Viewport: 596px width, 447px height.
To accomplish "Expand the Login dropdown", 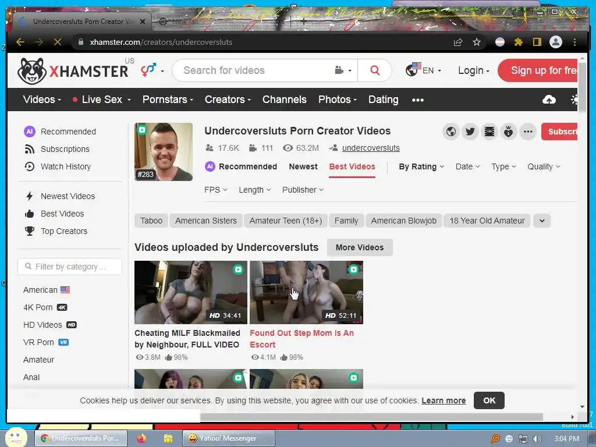I will pos(474,70).
